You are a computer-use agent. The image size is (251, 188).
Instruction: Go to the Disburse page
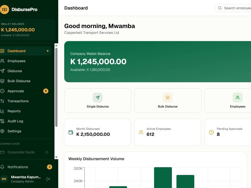[26, 71]
